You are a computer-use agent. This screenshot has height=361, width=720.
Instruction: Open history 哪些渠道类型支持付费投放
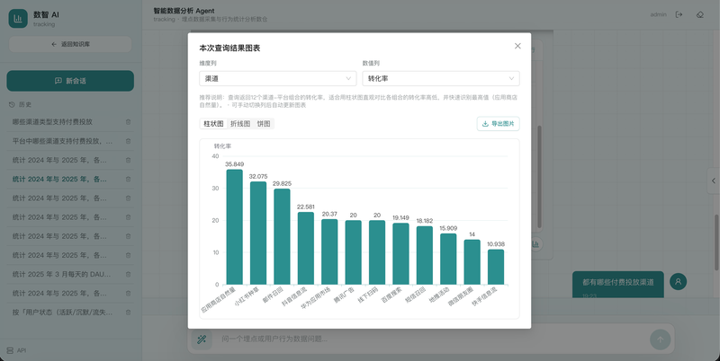click(x=52, y=122)
